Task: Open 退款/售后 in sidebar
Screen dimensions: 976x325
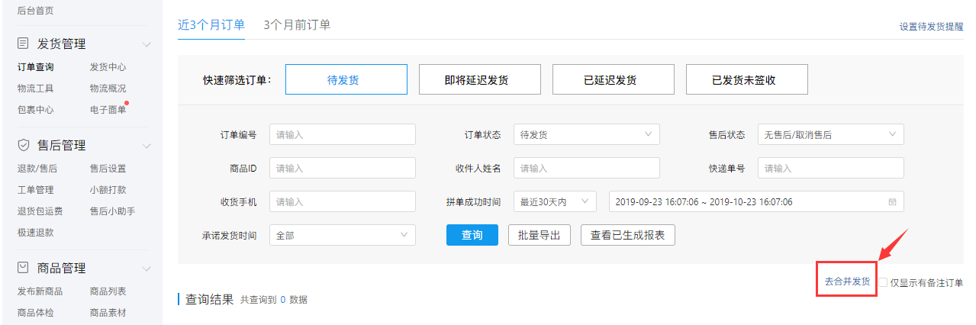Action: [x=37, y=169]
